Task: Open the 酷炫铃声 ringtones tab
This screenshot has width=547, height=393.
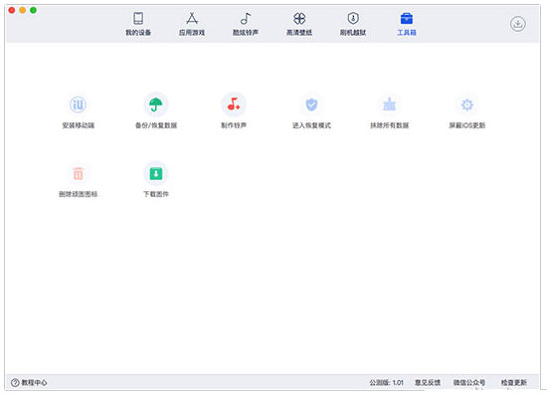Action: [246, 24]
